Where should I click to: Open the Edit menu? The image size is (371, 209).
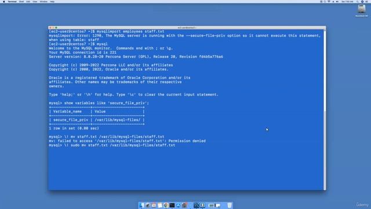coord(28,1)
